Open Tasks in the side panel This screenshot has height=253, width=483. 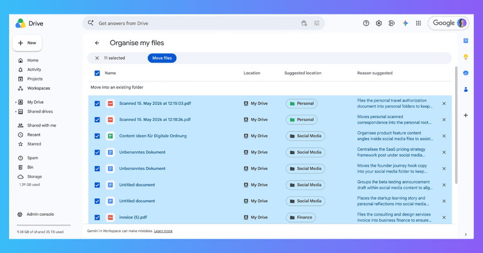click(x=465, y=73)
